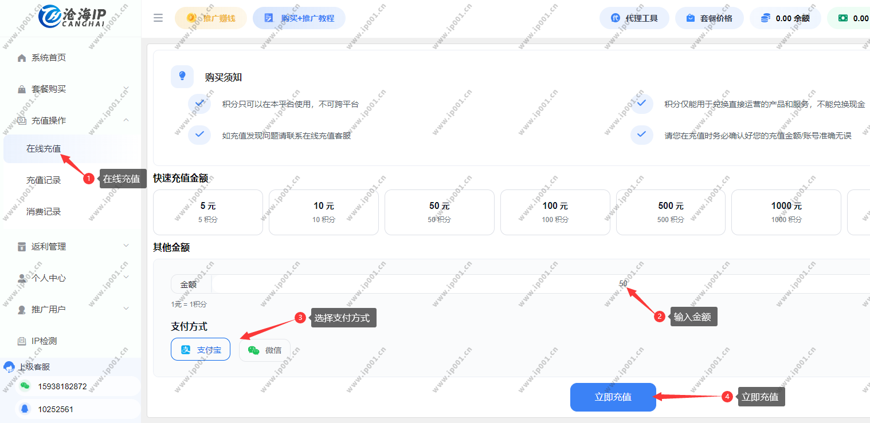Select 支付宝 as payment method
Viewport: 870px width, 423px height.
(201, 350)
